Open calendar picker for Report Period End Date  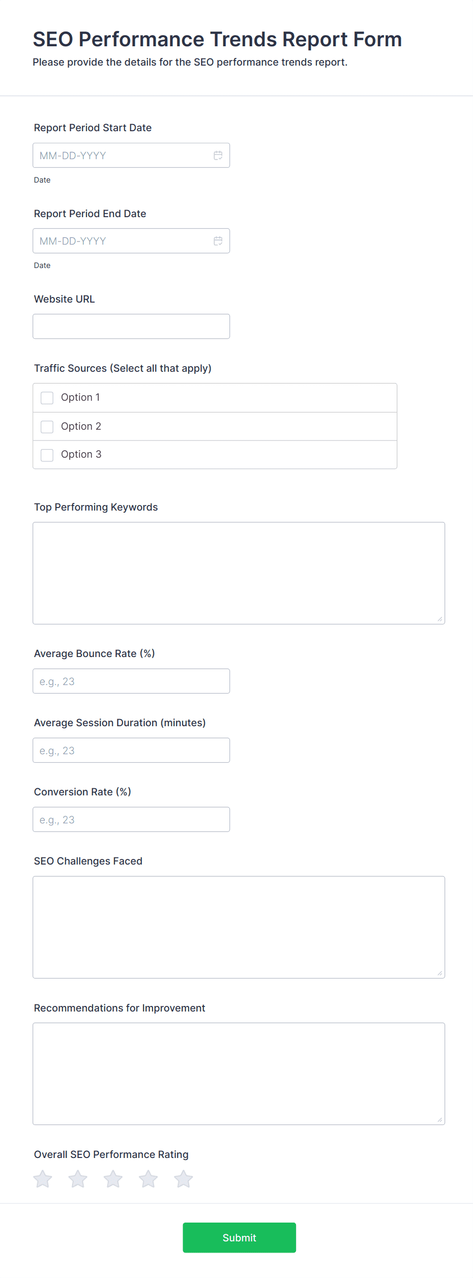pyautogui.click(x=218, y=241)
